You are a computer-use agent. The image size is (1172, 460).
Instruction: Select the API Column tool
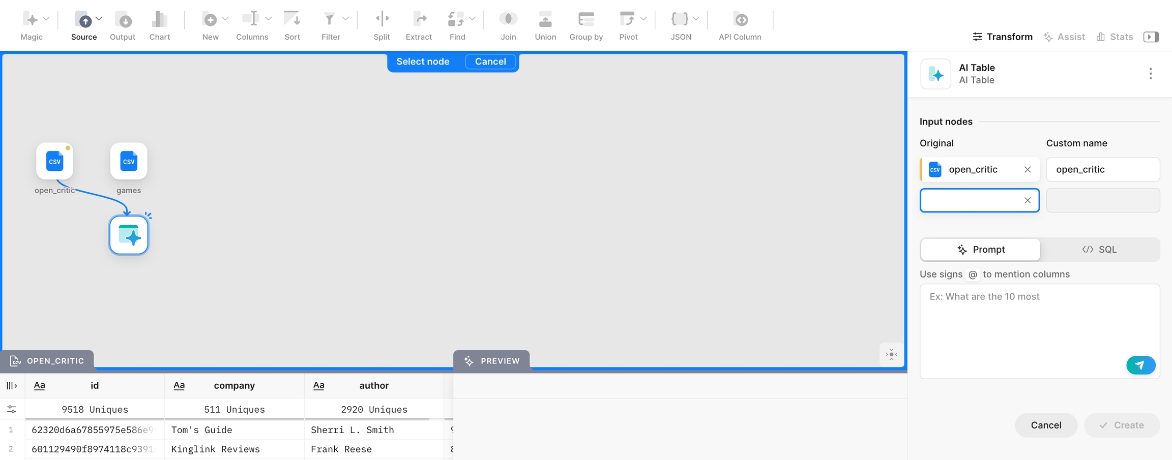740,20
